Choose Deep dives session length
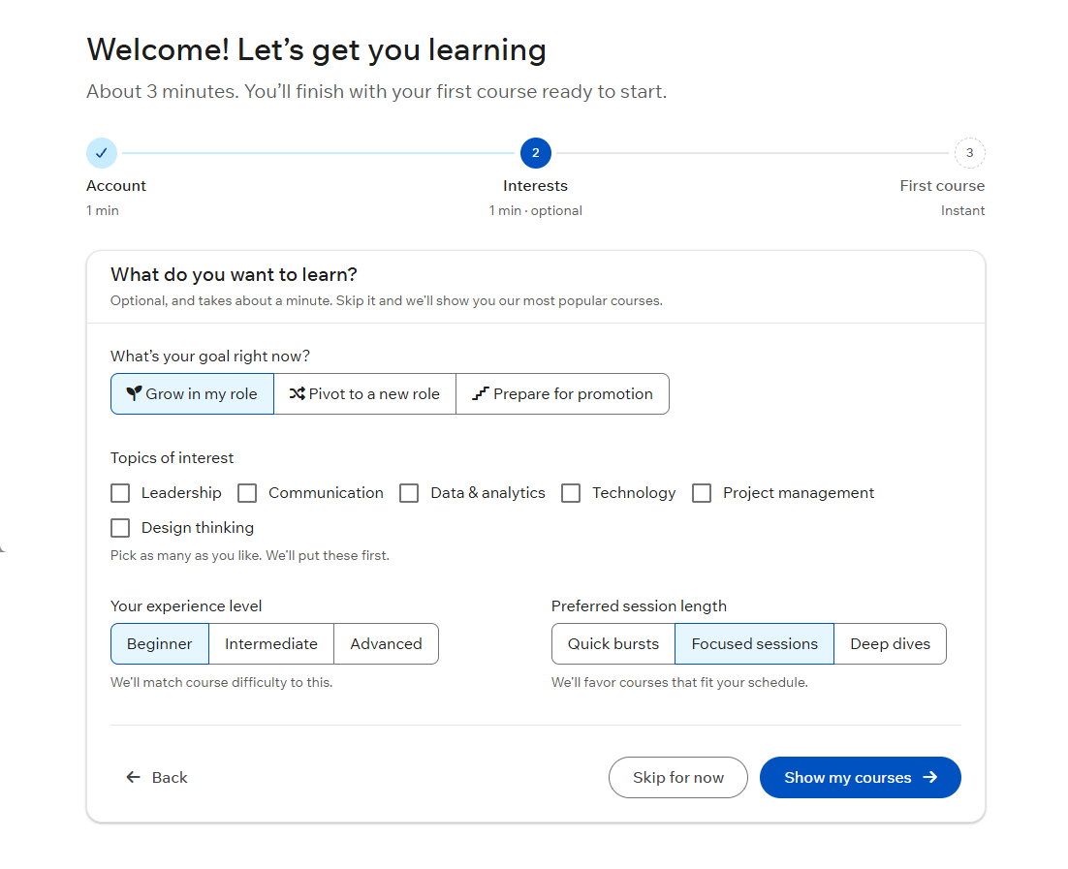The width and height of the screenshot is (1068, 869). coord(891,643)
